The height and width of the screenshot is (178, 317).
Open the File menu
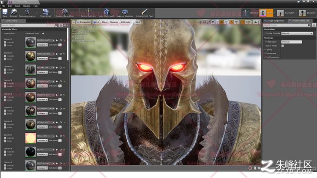pyautogui.click(x=3, y=6)
